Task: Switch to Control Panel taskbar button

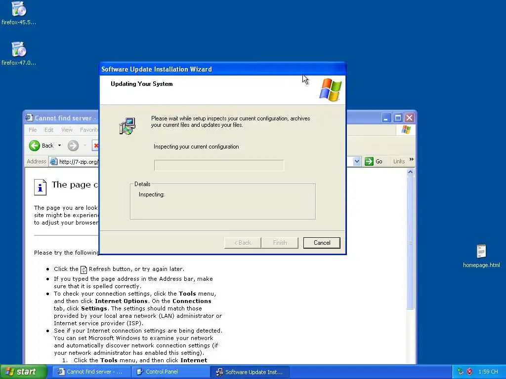Action: click(x=170, y=372)
